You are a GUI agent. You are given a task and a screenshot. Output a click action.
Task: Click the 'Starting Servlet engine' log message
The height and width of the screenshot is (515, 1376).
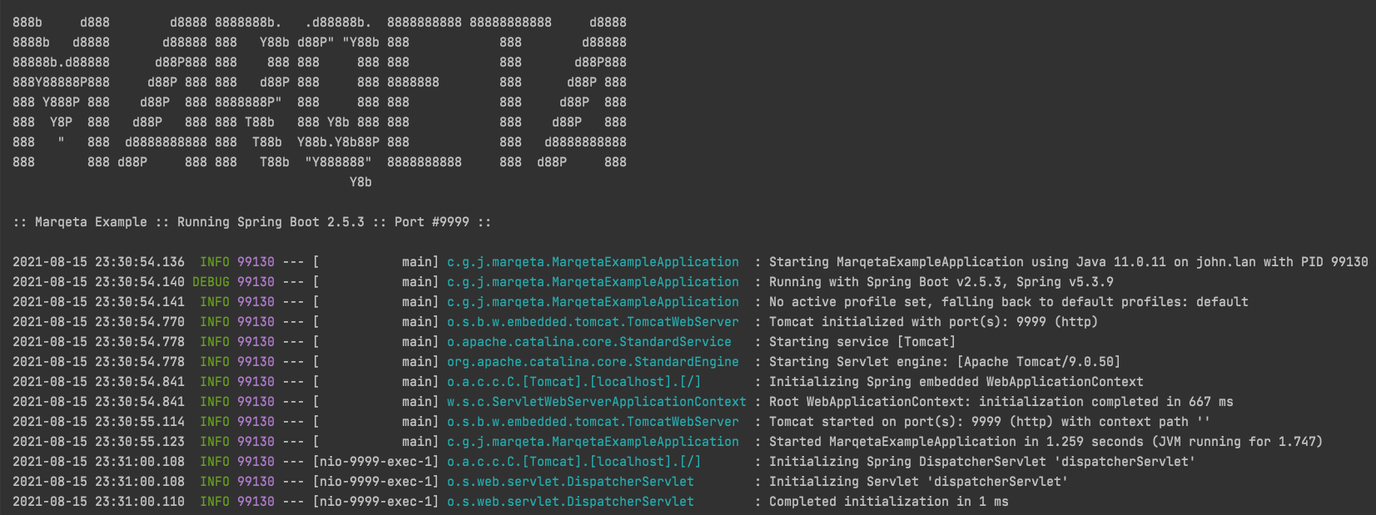[x=944, y=362]
